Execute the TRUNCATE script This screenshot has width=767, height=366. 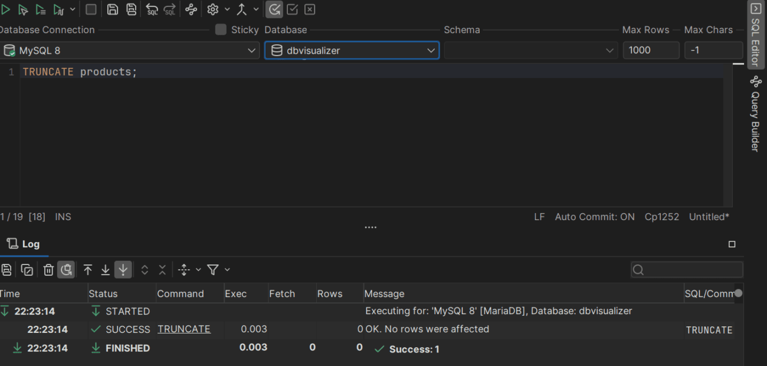pos(6,9)
